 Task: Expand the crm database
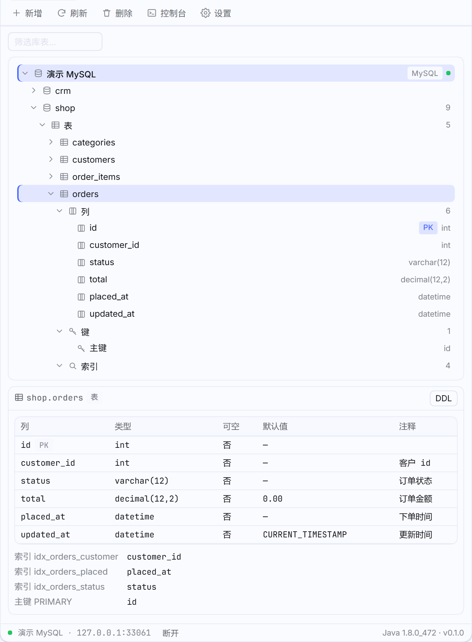[34, 90]
